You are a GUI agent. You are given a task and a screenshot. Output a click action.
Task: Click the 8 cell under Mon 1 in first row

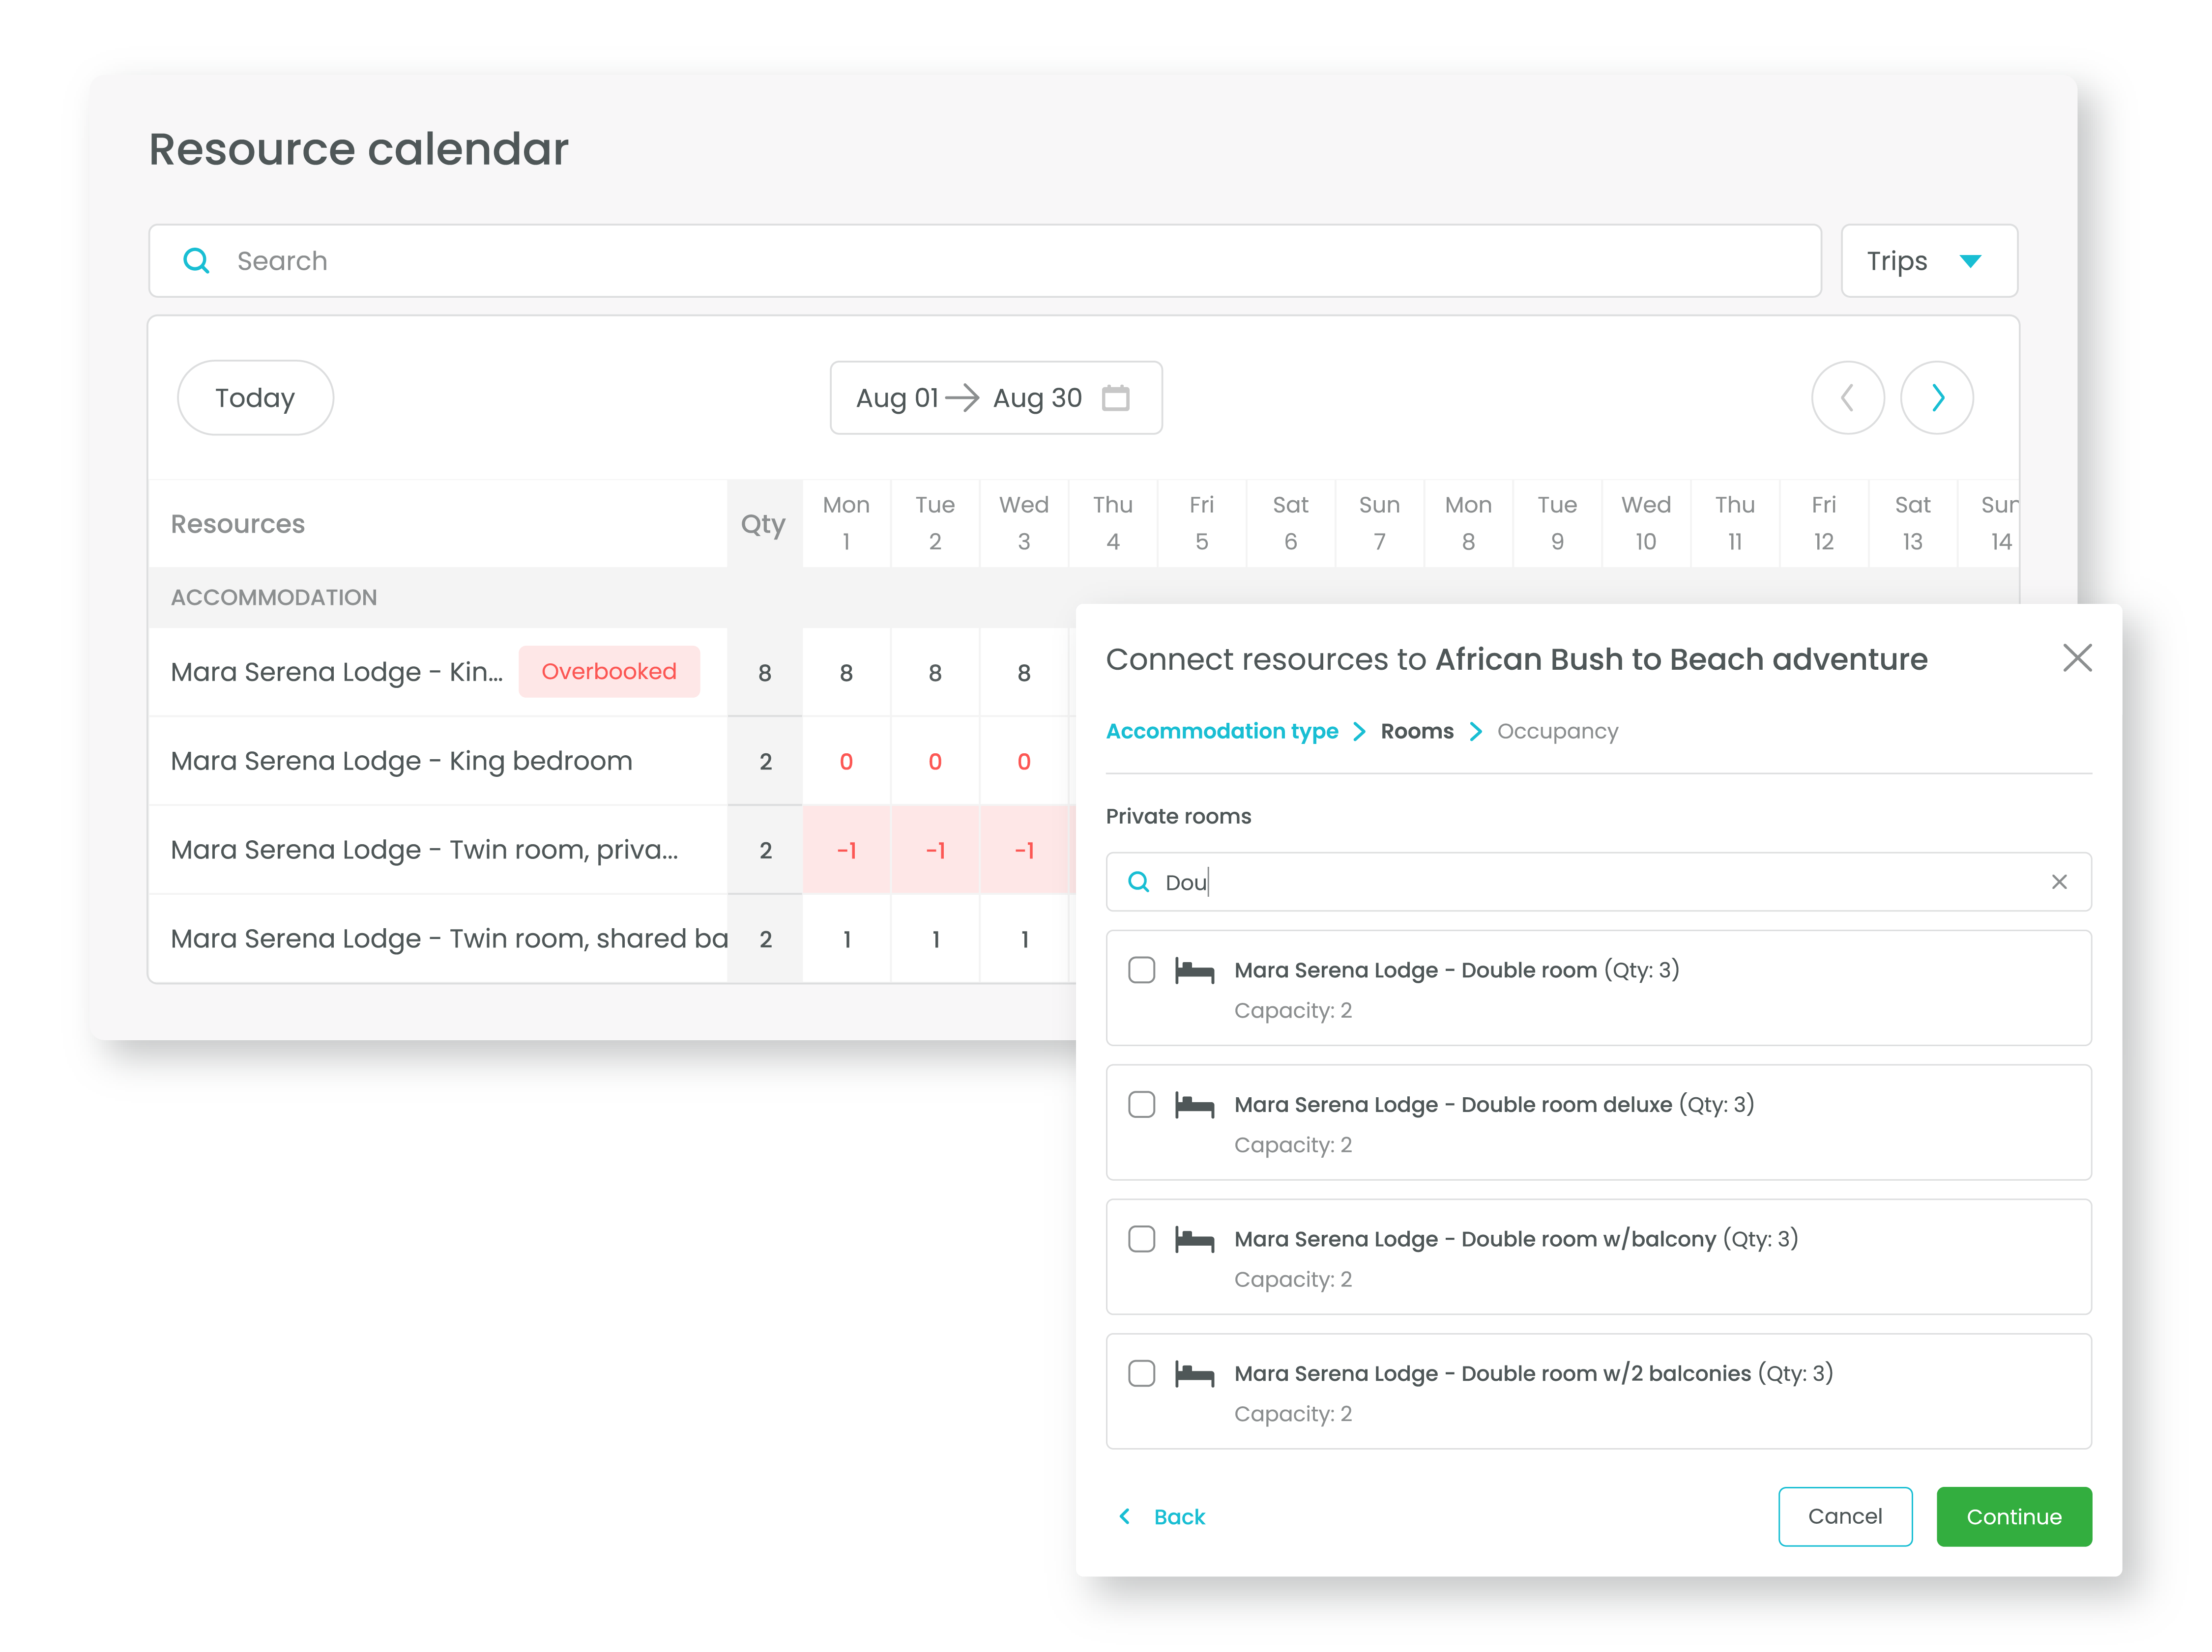pos(846,673)
